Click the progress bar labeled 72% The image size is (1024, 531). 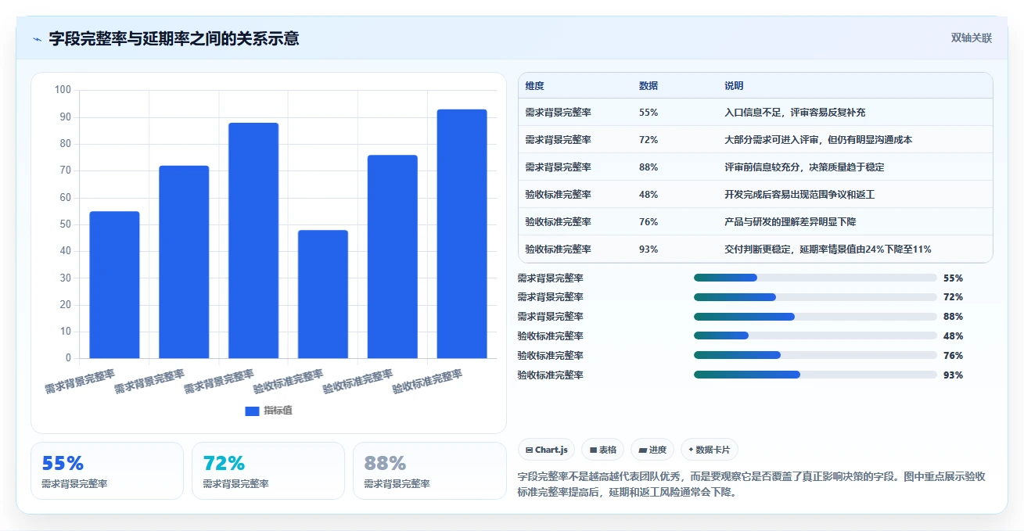pyautogui.click(x=815, y=297)
